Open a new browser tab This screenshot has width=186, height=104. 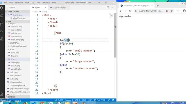[x=158, y=5]
